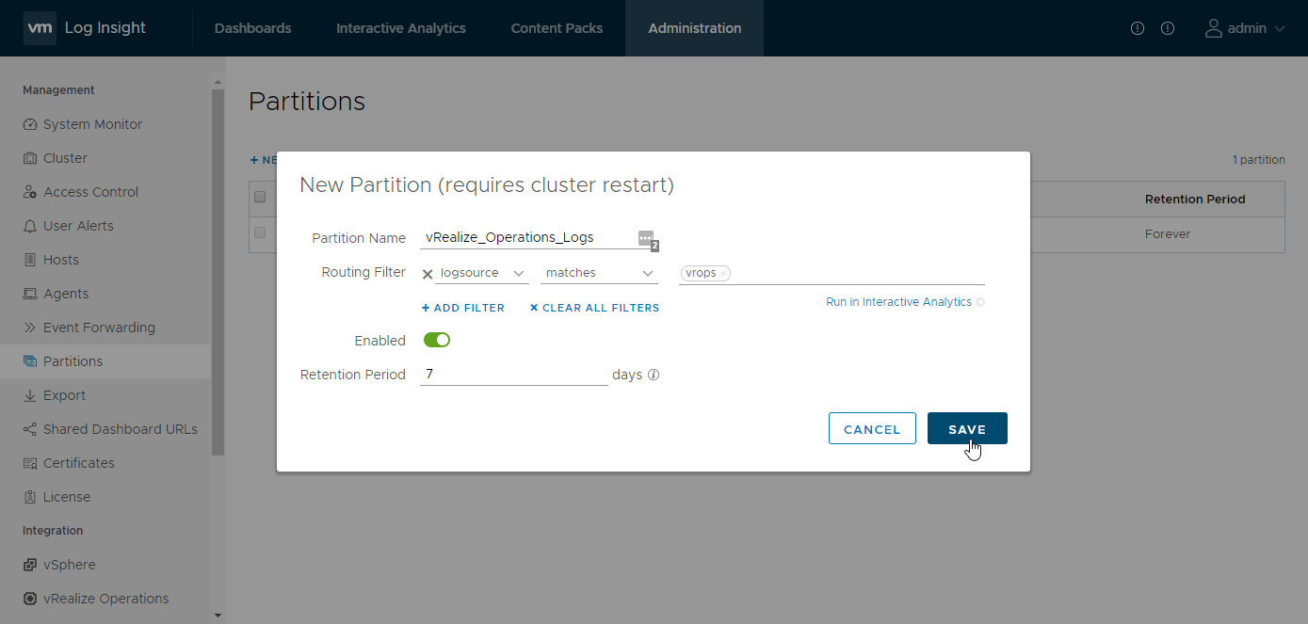Toggle the Enabled switch off
1308x624 pixels.
pos(437,340)
